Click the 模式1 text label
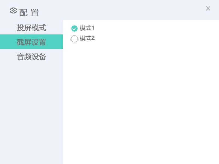The width and height of the screenshot is (219, 164). pyautogui.click(x=87, y=28)
